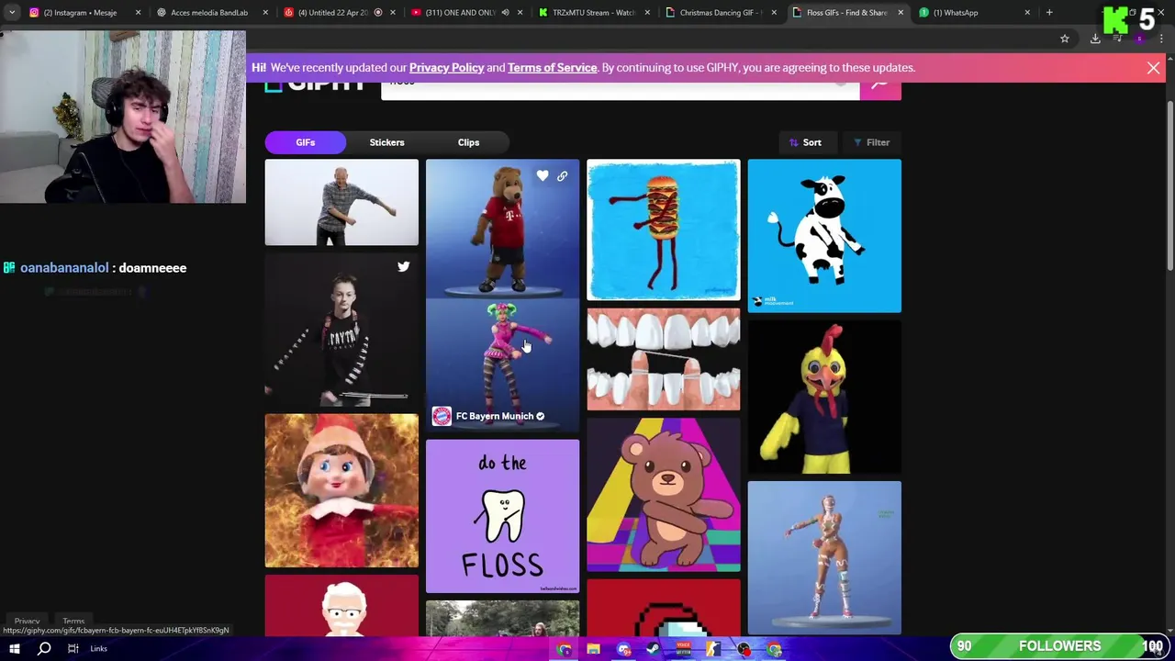Mute the ONE AND ONLY tab via speaker icon
This screenshot has height=661, width=1175.
505,13
